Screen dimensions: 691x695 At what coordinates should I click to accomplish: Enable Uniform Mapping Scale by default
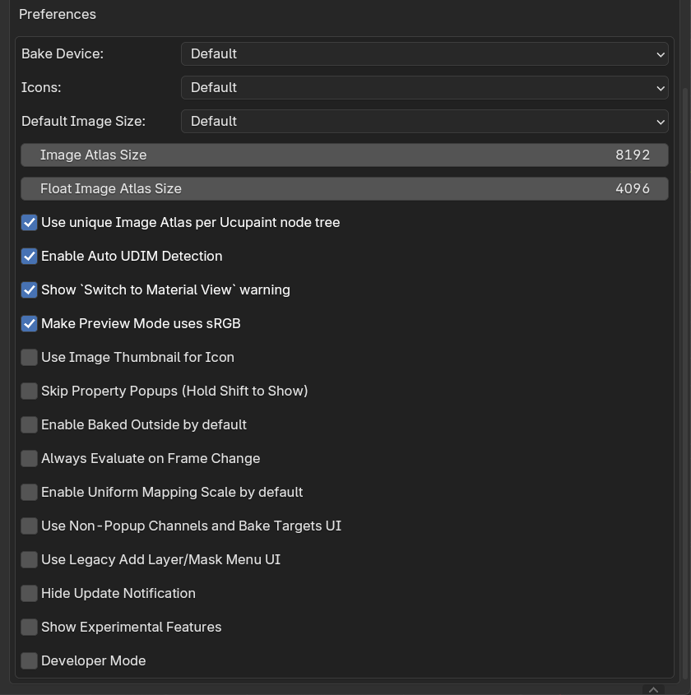coord(30,492)
